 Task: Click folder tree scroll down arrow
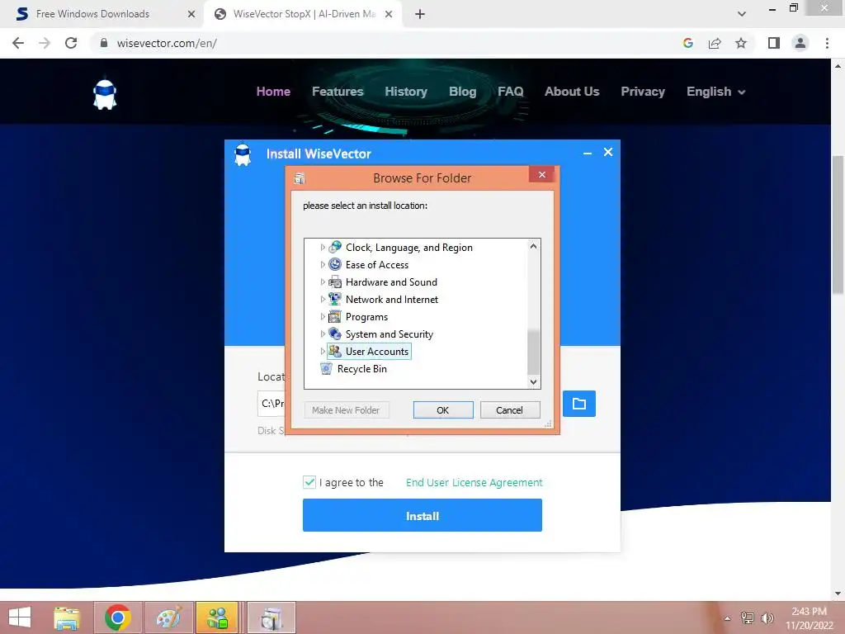(x=533, y=381)
